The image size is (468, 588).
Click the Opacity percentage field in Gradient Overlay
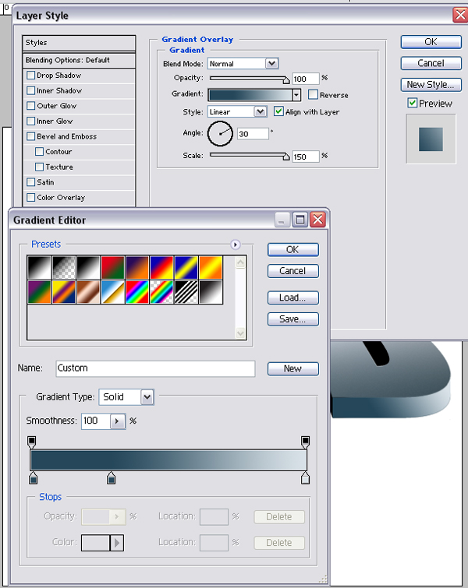pos(306,79)
